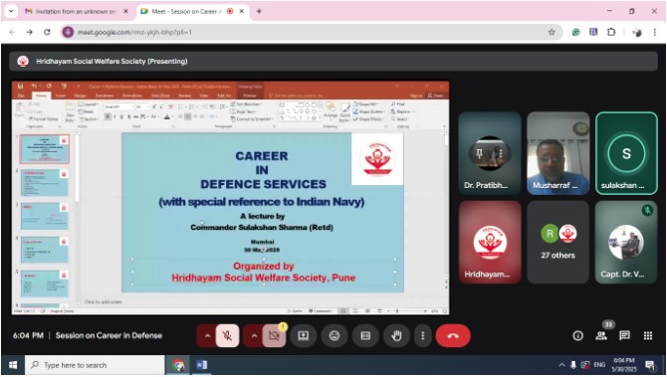Open more options three-dot menu in call bar
This screenshot has width=667, height=377.
point(423,336)
